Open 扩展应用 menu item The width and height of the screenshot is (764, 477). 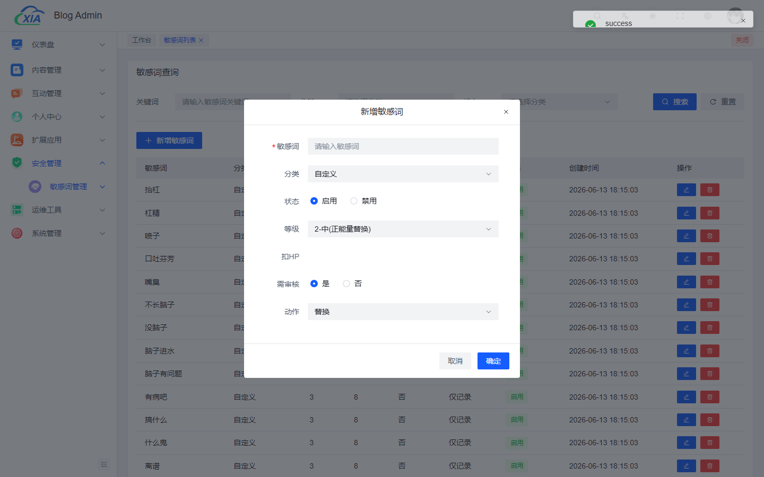[58, 140]
